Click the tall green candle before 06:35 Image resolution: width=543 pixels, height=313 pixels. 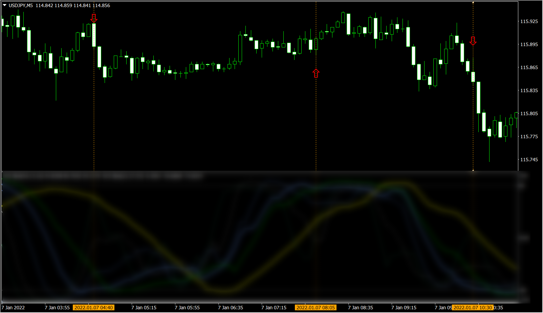click(x=240, y=48)
